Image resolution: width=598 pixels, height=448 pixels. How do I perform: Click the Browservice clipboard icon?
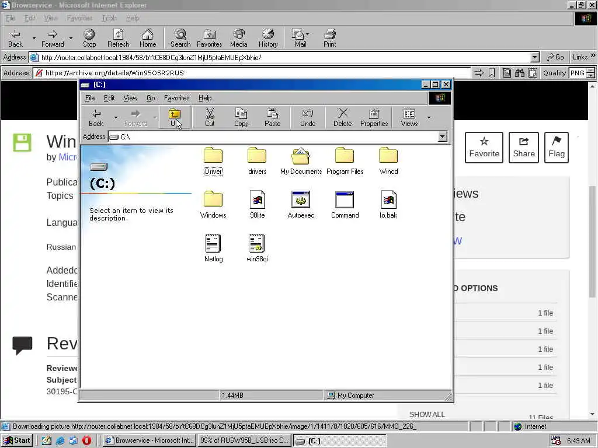coord(533,73)
